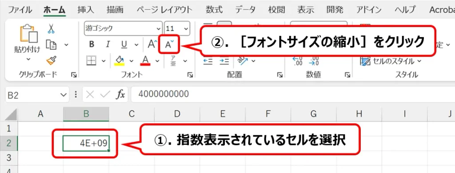Viewport: 455px width, 173px height.
Task: Select cell B2 containing 4E+09
Action: point(86,143)
